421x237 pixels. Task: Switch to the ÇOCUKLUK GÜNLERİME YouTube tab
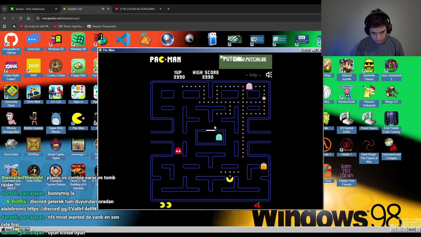pyautogui.click(x=138, y=9)
